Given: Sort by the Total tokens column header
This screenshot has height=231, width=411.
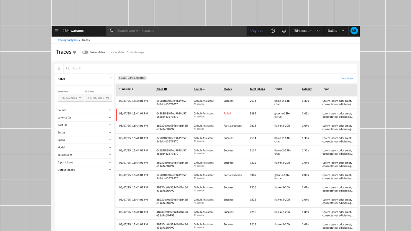Looking at the screenshot, I should pos(257,89).
